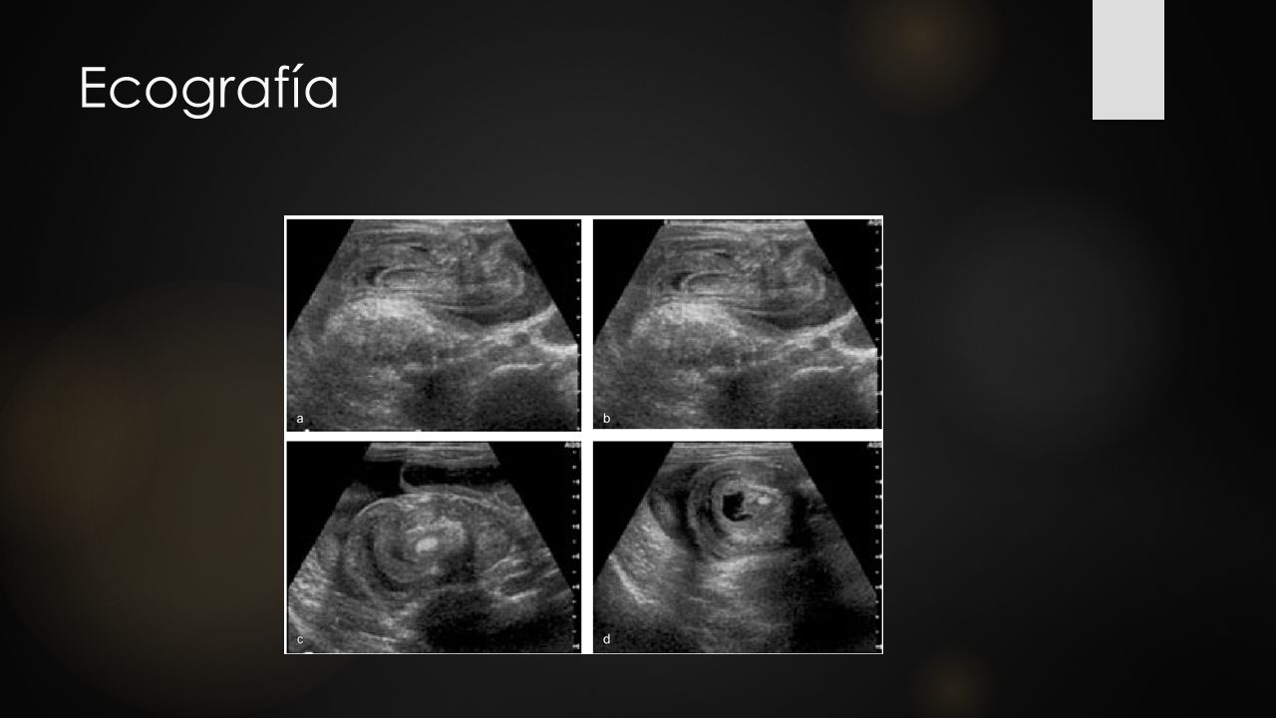Image resolution: width=1276 pixels, height=718 pixels.
Task: Click the small bright spot in panel d
Action: (x=763, y=500)
